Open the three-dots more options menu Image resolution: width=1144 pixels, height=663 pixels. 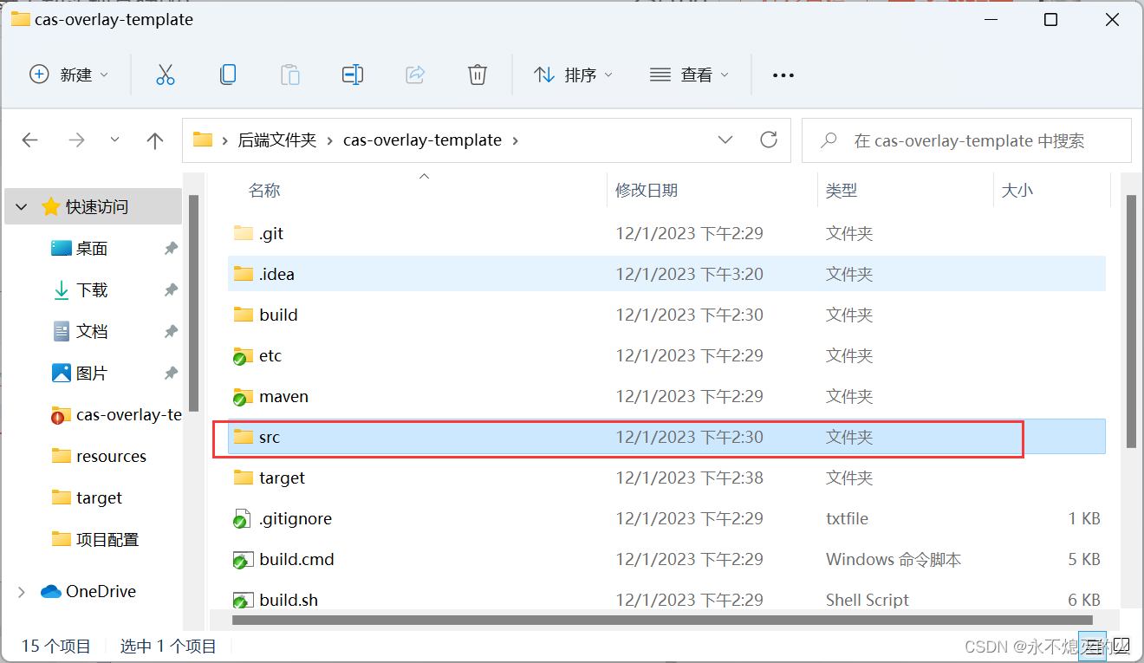[x=783, y=75]
